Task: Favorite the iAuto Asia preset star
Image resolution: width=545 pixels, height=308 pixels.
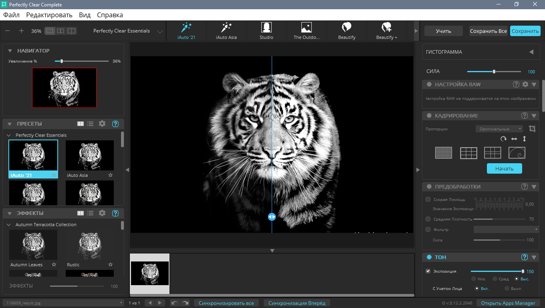Action: pos(111,175)
